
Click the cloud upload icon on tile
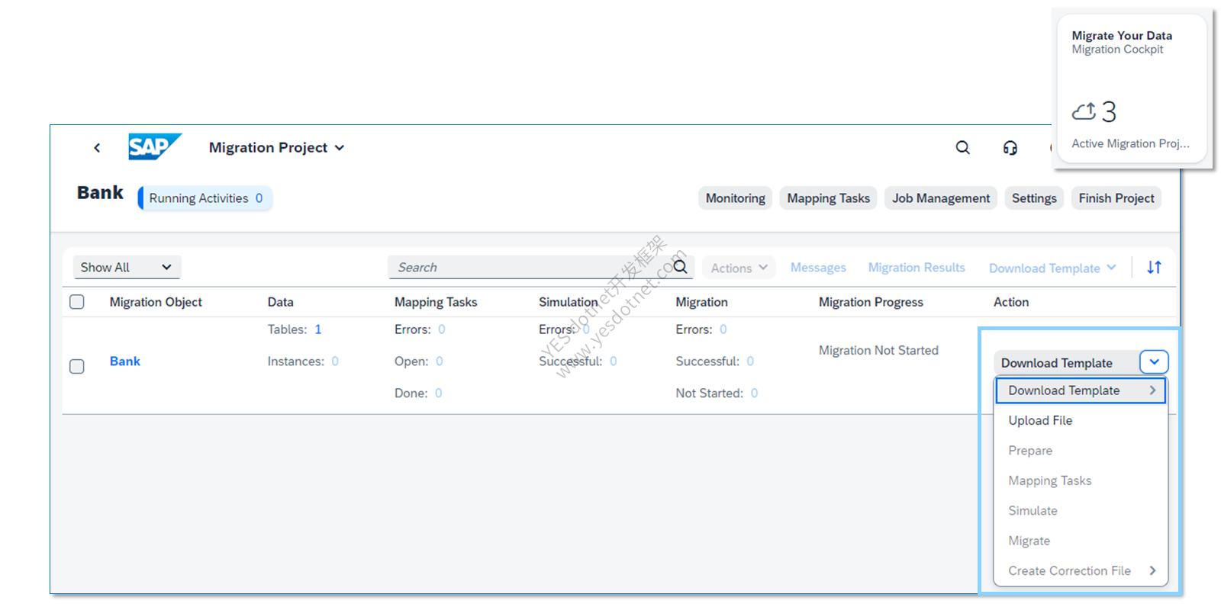(1084, 112)
